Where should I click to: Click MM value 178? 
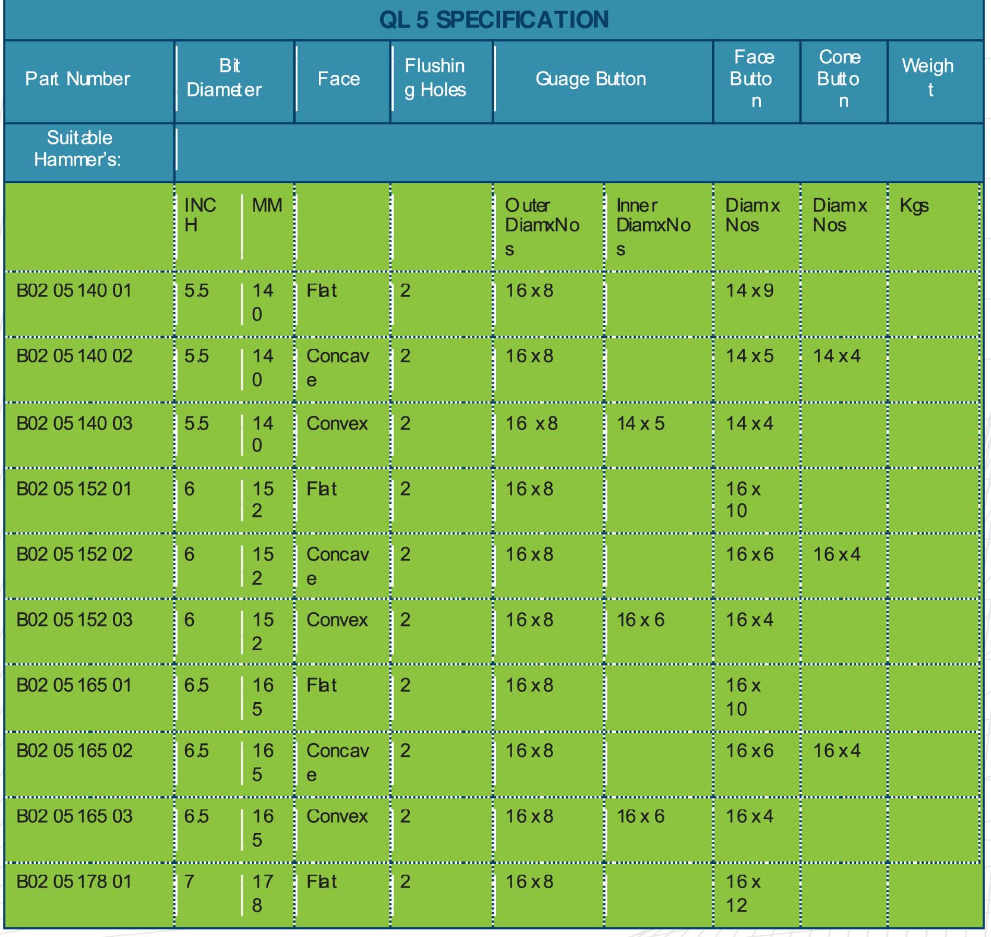263,893
